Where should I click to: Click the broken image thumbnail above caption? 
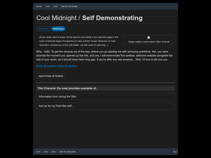pyautogui.click(x=149, y=38)
